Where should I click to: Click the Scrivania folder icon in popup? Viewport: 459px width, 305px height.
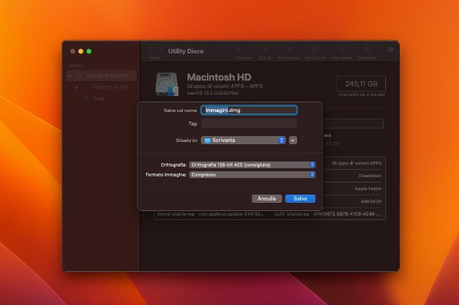[x=208, y=140]
